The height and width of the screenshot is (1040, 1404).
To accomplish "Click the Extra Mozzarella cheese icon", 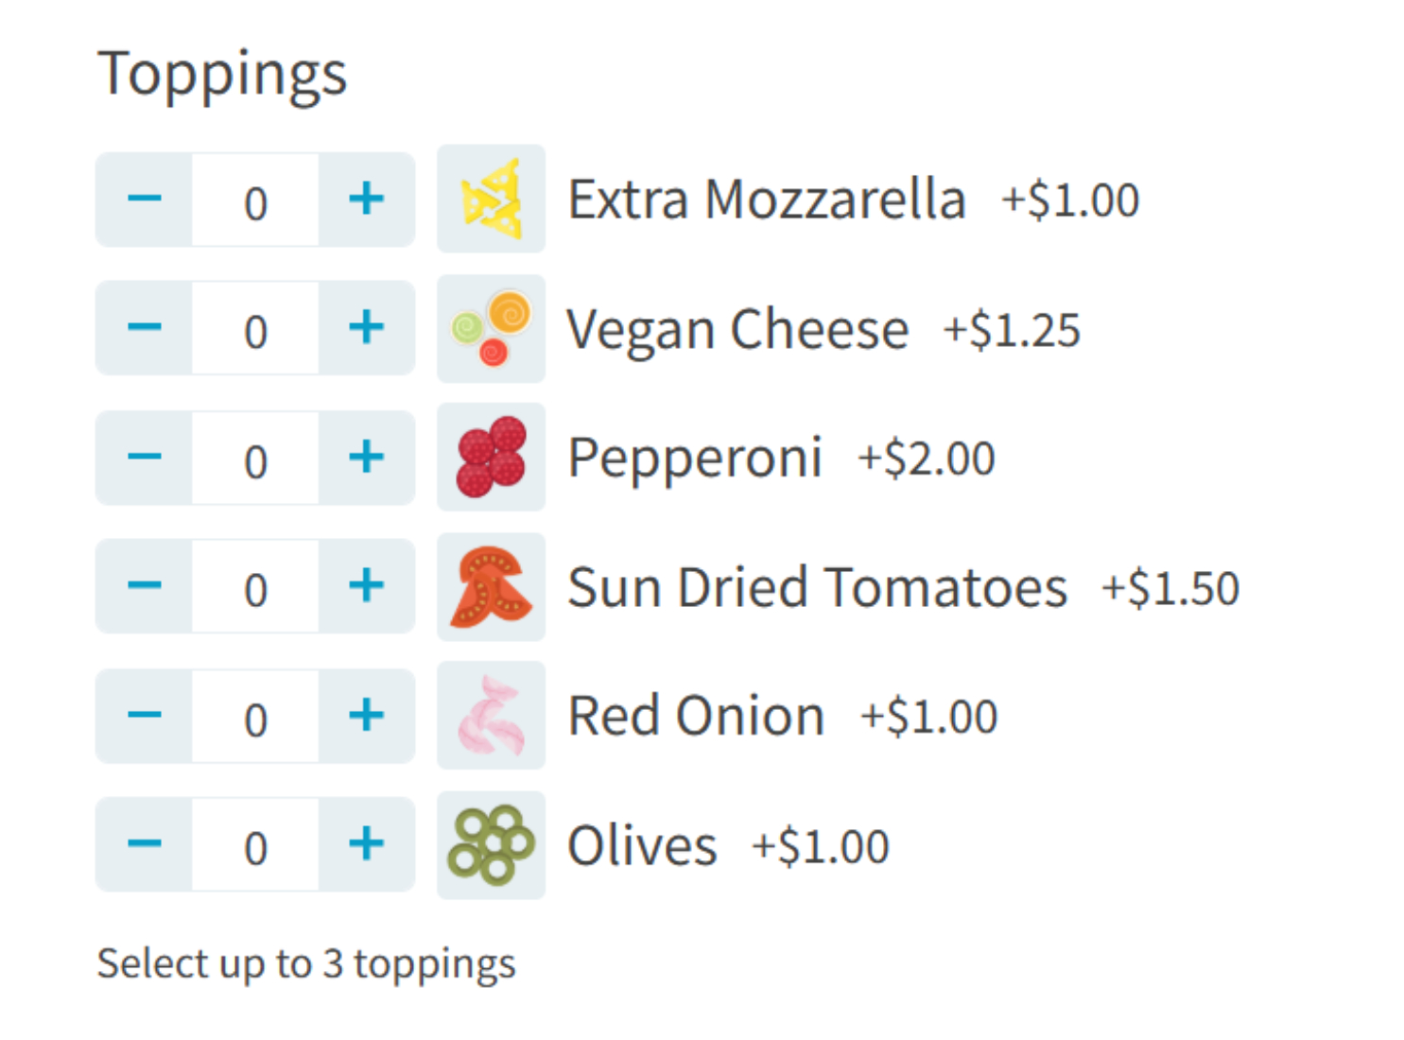I will 491,199.
